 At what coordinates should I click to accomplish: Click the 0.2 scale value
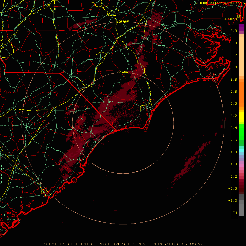pos(234,177)
